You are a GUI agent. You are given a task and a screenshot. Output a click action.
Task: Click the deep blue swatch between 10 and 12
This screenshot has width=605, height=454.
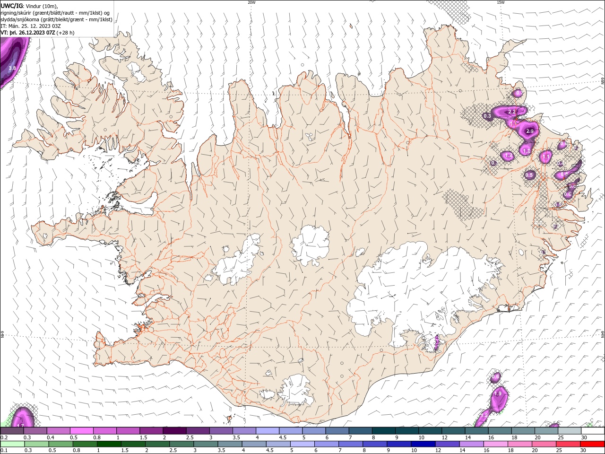click(x=423, y=444)
